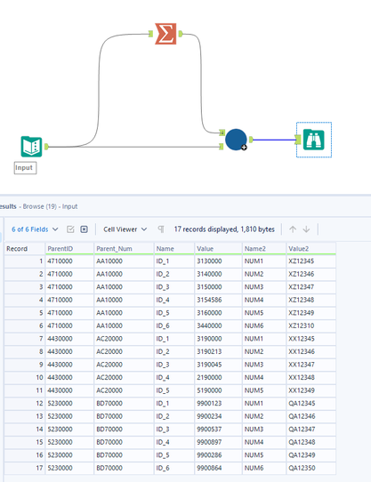Viewport: 371px width, 482px height.
Task: Click record number 12 row header
Action: tap(25, 404)
